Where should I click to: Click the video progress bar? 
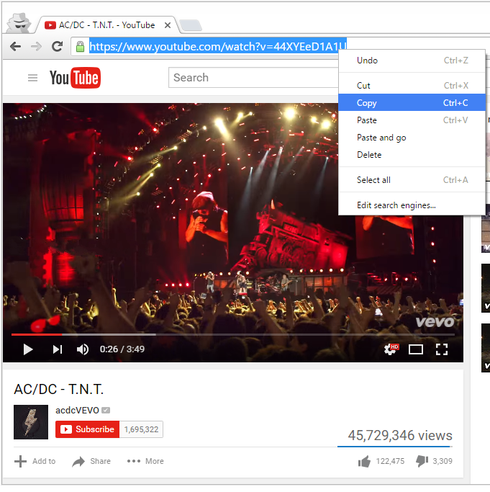(233, 334)
